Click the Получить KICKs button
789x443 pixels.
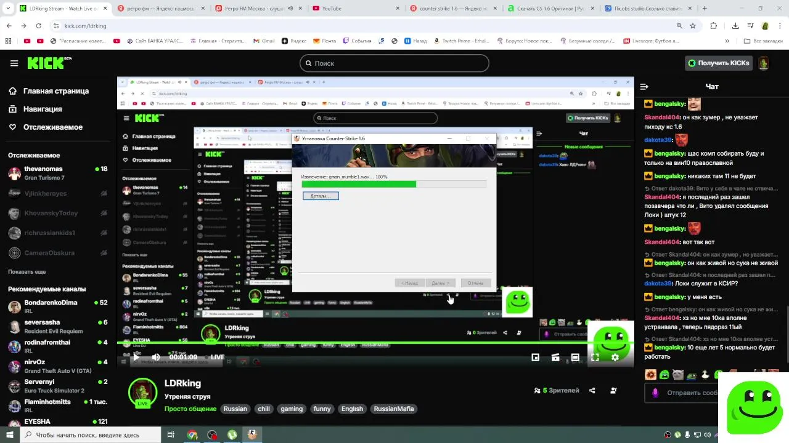pyautogui.click(x=718, y=63)
